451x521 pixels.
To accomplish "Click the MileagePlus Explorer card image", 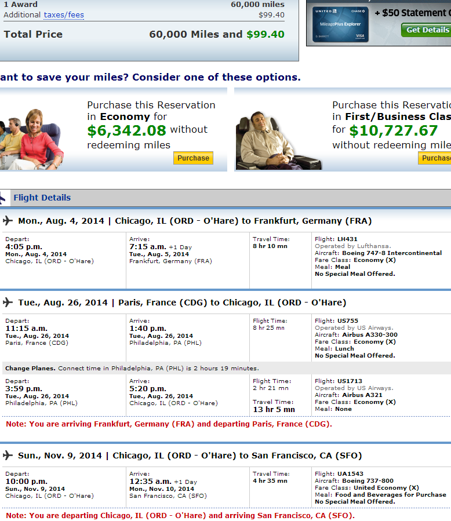I will coord(340,24).
